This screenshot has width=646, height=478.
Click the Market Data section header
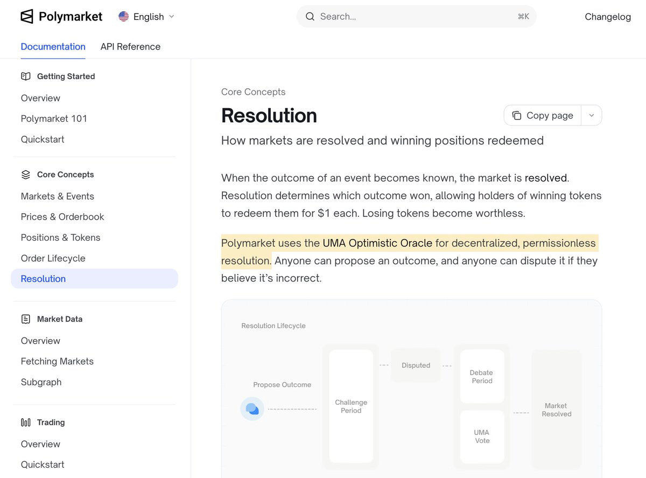60,319
